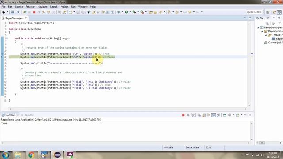
Task: Open the Project menu
Action: [x=64, y=7]
